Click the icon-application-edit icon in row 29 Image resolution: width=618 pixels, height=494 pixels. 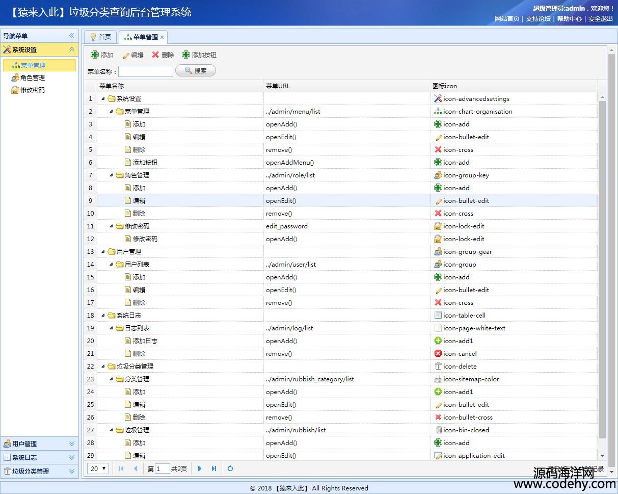(438, 455)
